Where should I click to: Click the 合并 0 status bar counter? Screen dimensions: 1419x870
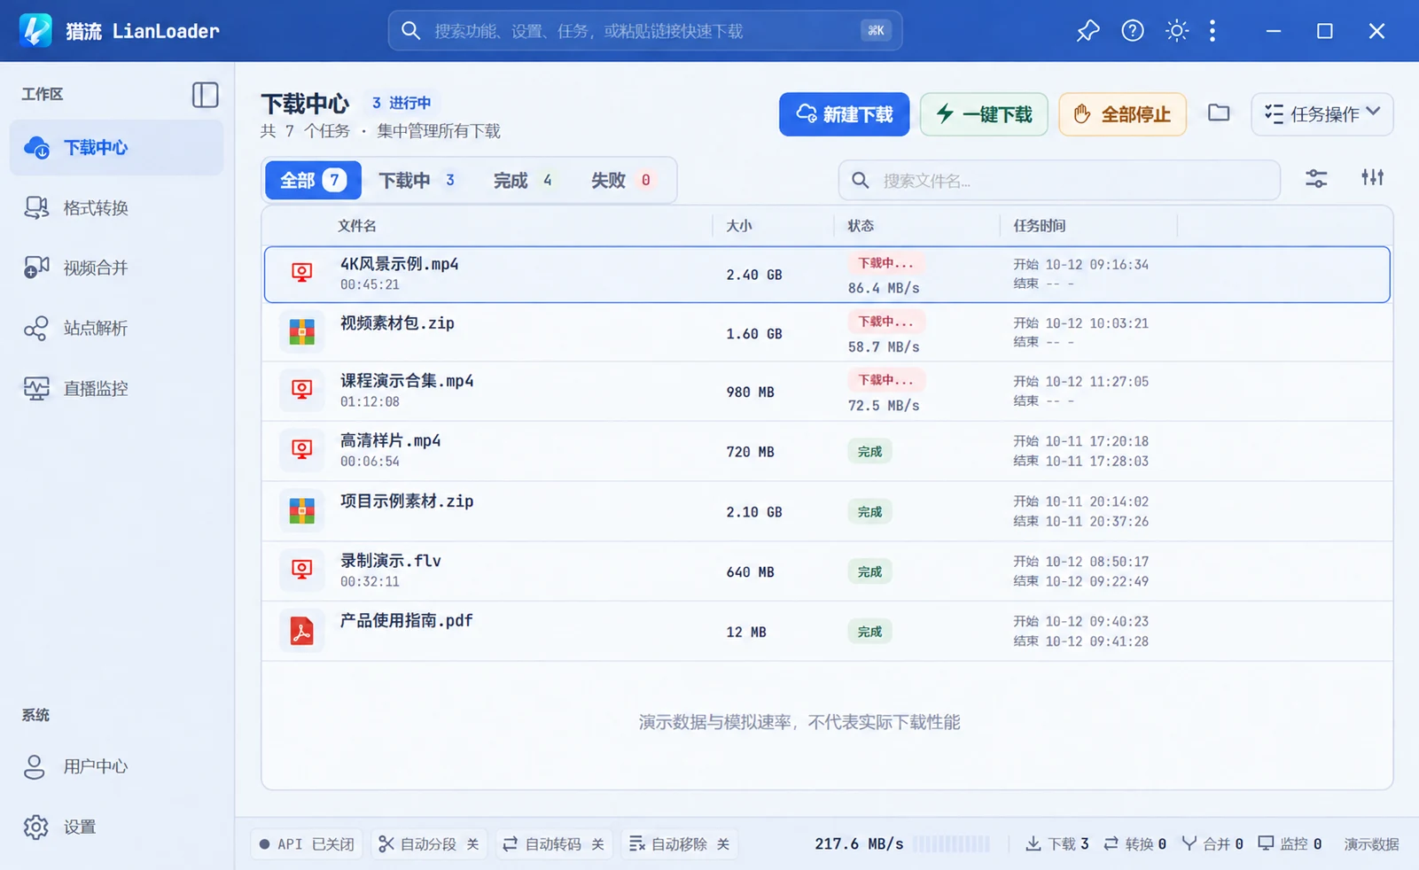1212,844
